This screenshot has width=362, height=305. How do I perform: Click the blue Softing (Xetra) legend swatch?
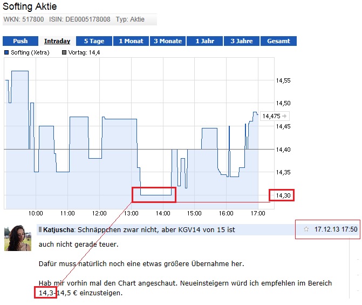tap(6, 52)
